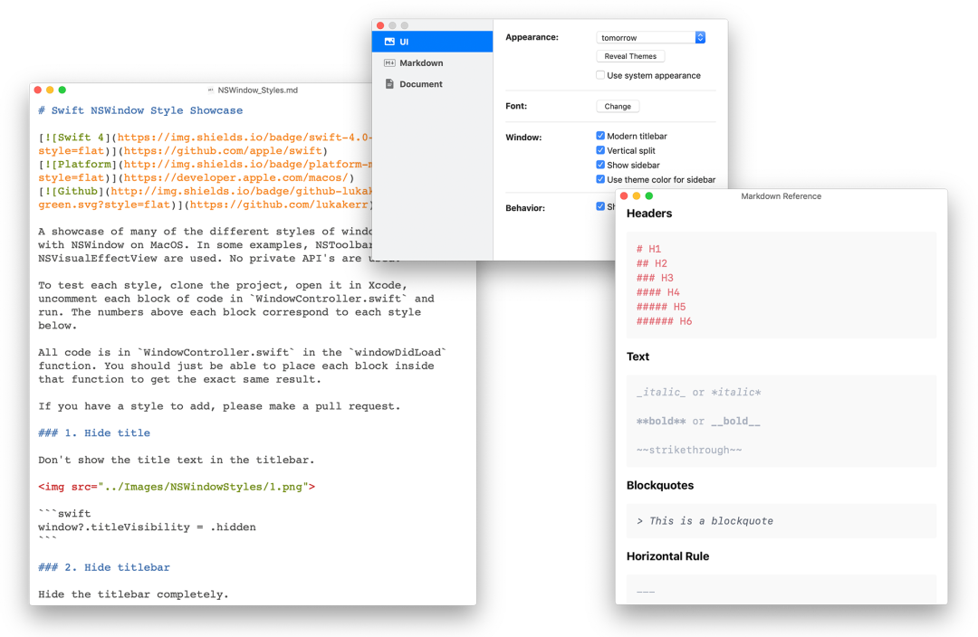Screen dimensions: 978x637
Task: Click the Change font button
Action: tap(618, 107)
